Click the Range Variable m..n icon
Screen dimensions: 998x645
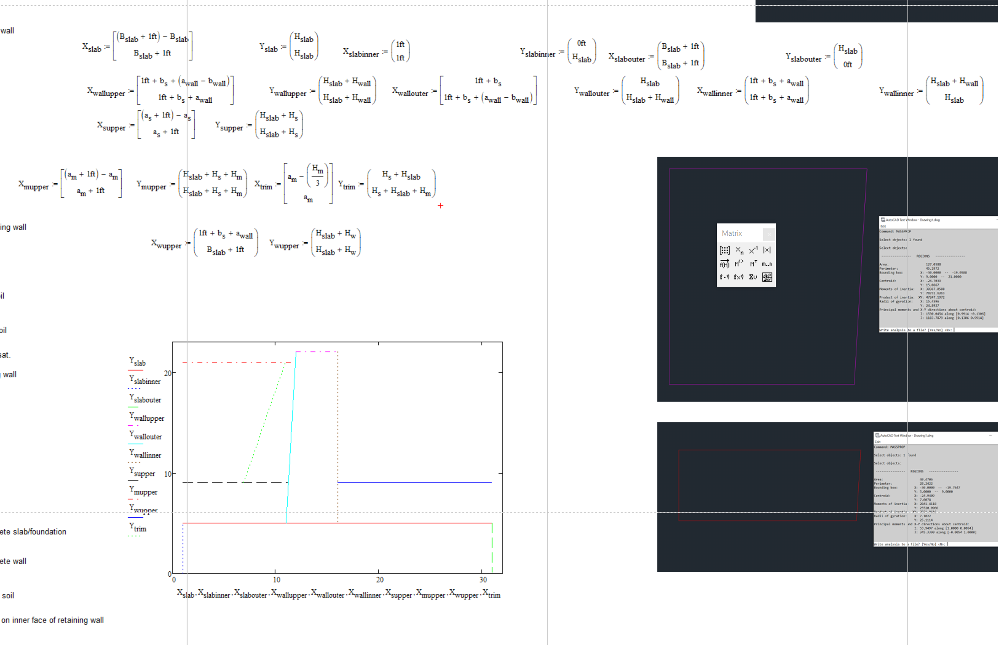[x=768, y=264]
